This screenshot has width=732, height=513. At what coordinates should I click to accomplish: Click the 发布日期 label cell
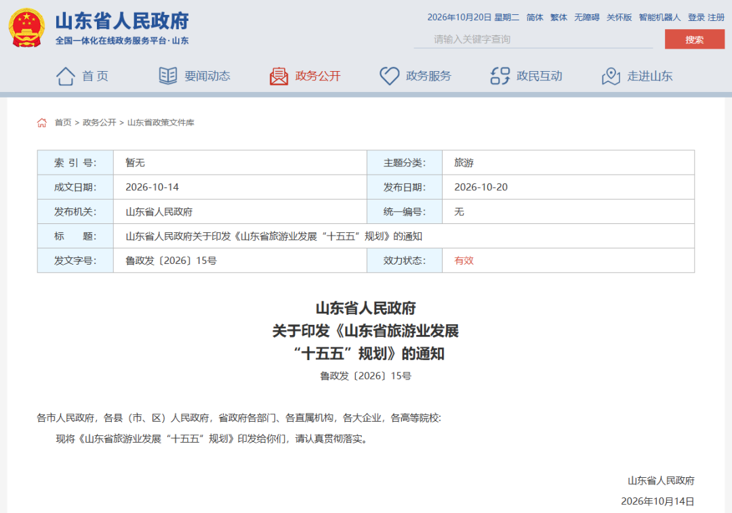[404, 187]
